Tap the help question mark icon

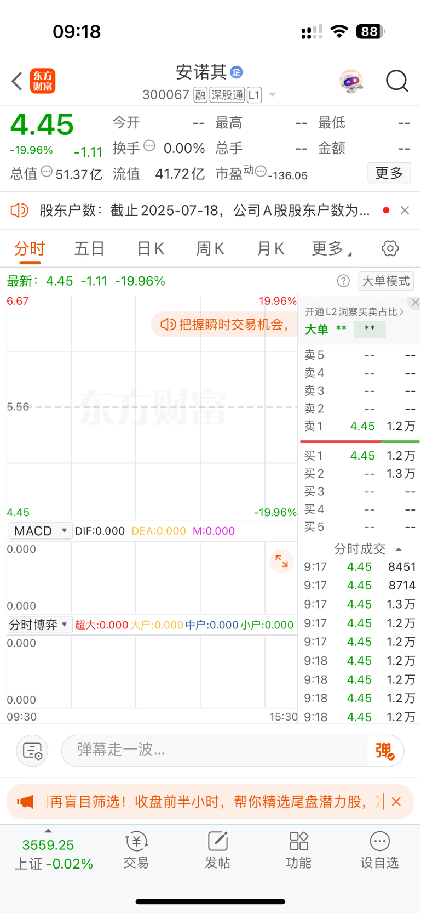[x=343, y=281]
